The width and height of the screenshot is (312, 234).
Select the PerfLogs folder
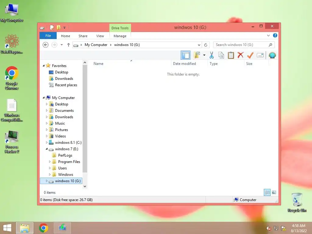click(x=65, y=155)
